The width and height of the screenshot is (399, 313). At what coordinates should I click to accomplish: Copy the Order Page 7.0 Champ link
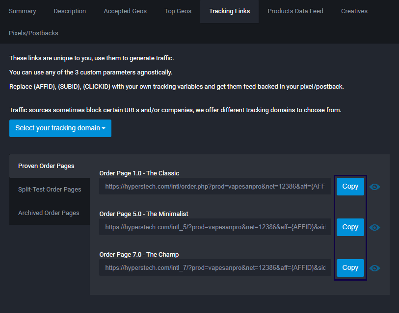(350, 268)
